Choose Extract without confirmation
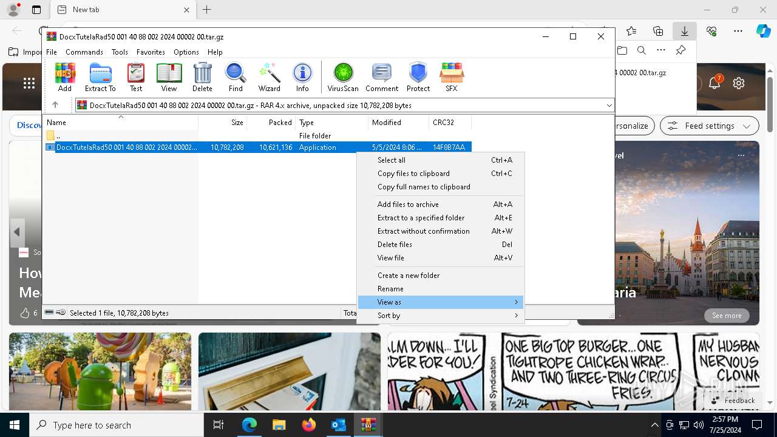Viewport: 777px width, 437px height. click(441, 231)
